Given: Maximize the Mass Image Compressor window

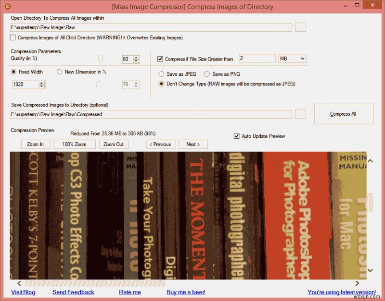Looking at the screenshot, I should coord(357,5).
